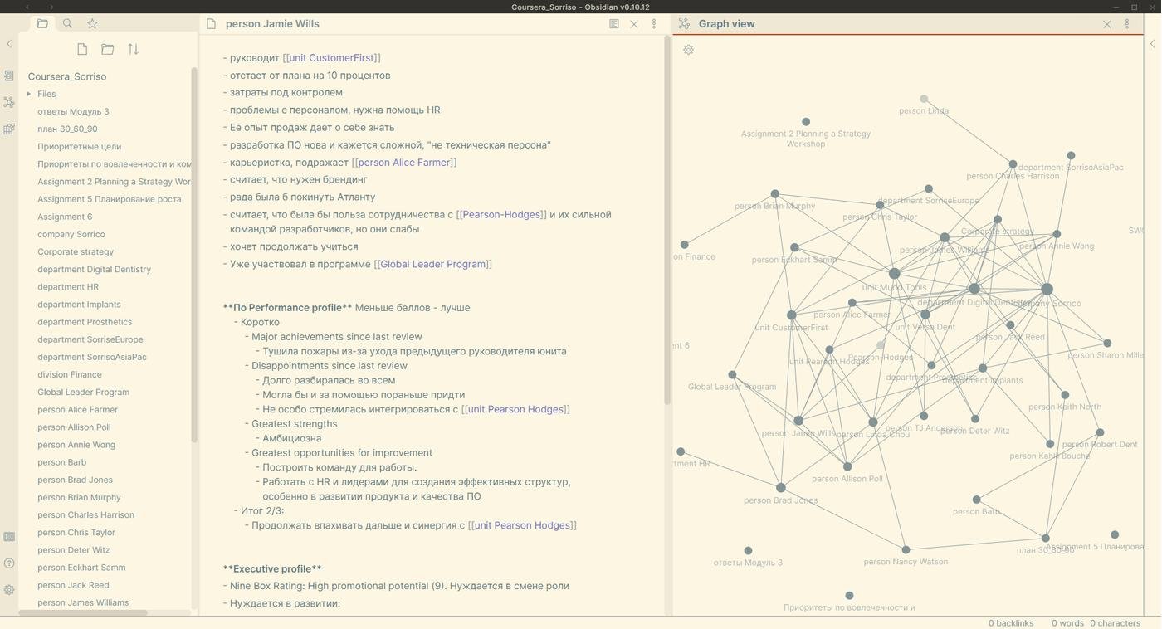The width and height of the screenshot is (1162, 629).
Task: Open Obsidian settings gear in left ribbon
Action: pos(9,590)
